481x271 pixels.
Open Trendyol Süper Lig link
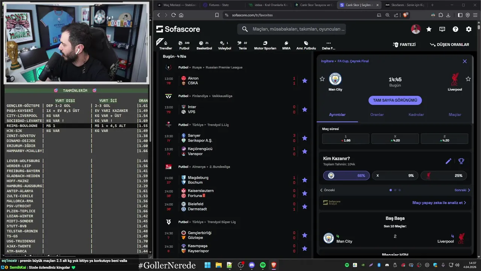coord(221,222)
